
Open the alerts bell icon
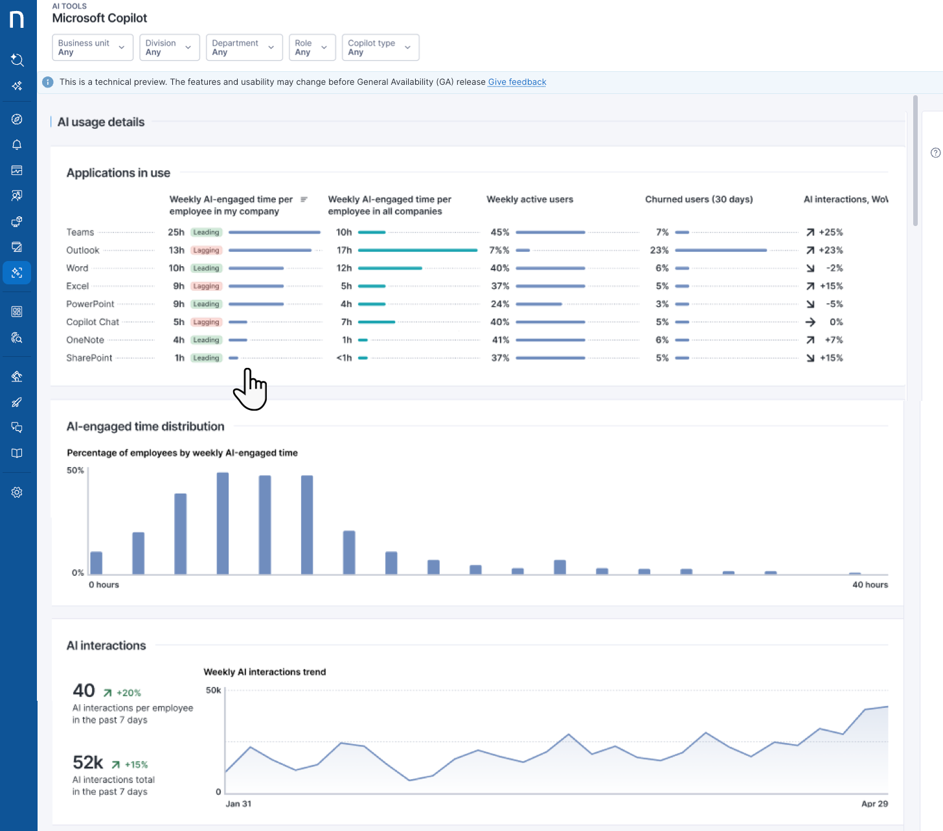point(17,145)
